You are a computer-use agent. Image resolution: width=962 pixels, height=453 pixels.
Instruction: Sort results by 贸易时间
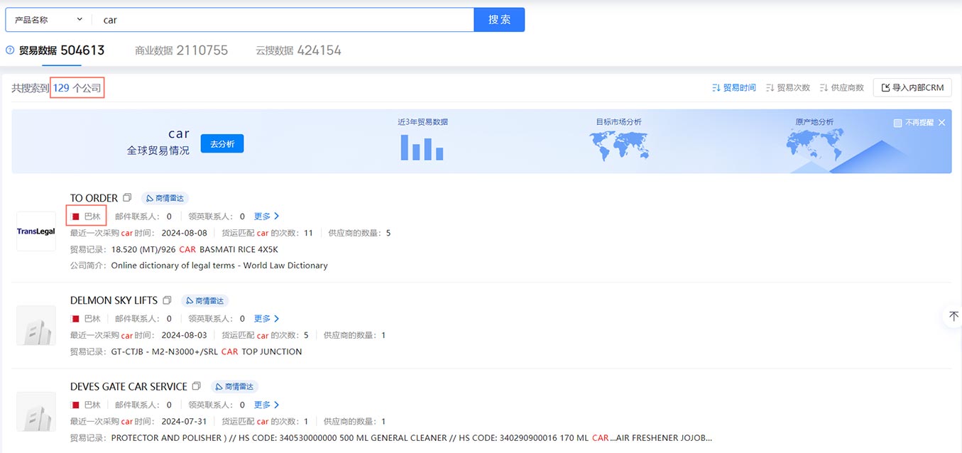(733, 88)
